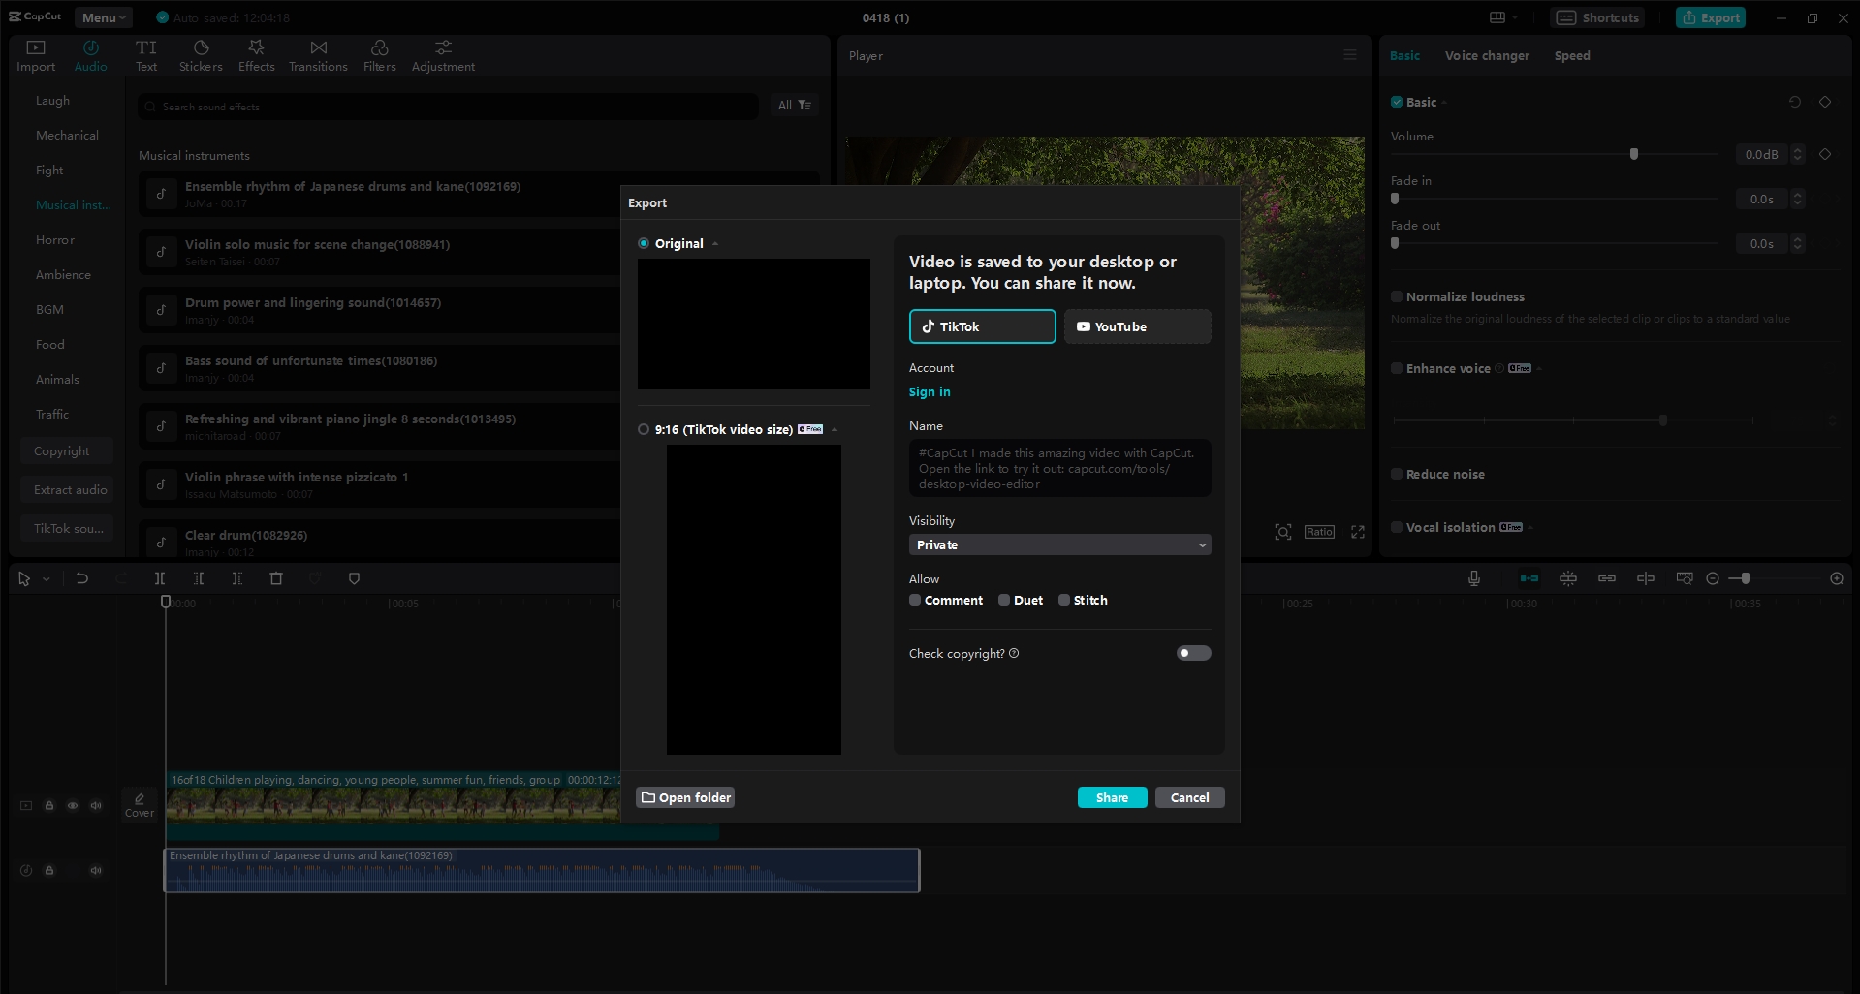Click the record voiceover microphone icon
Viewport: 1860px width, 994px height.
coord(1473,578)
